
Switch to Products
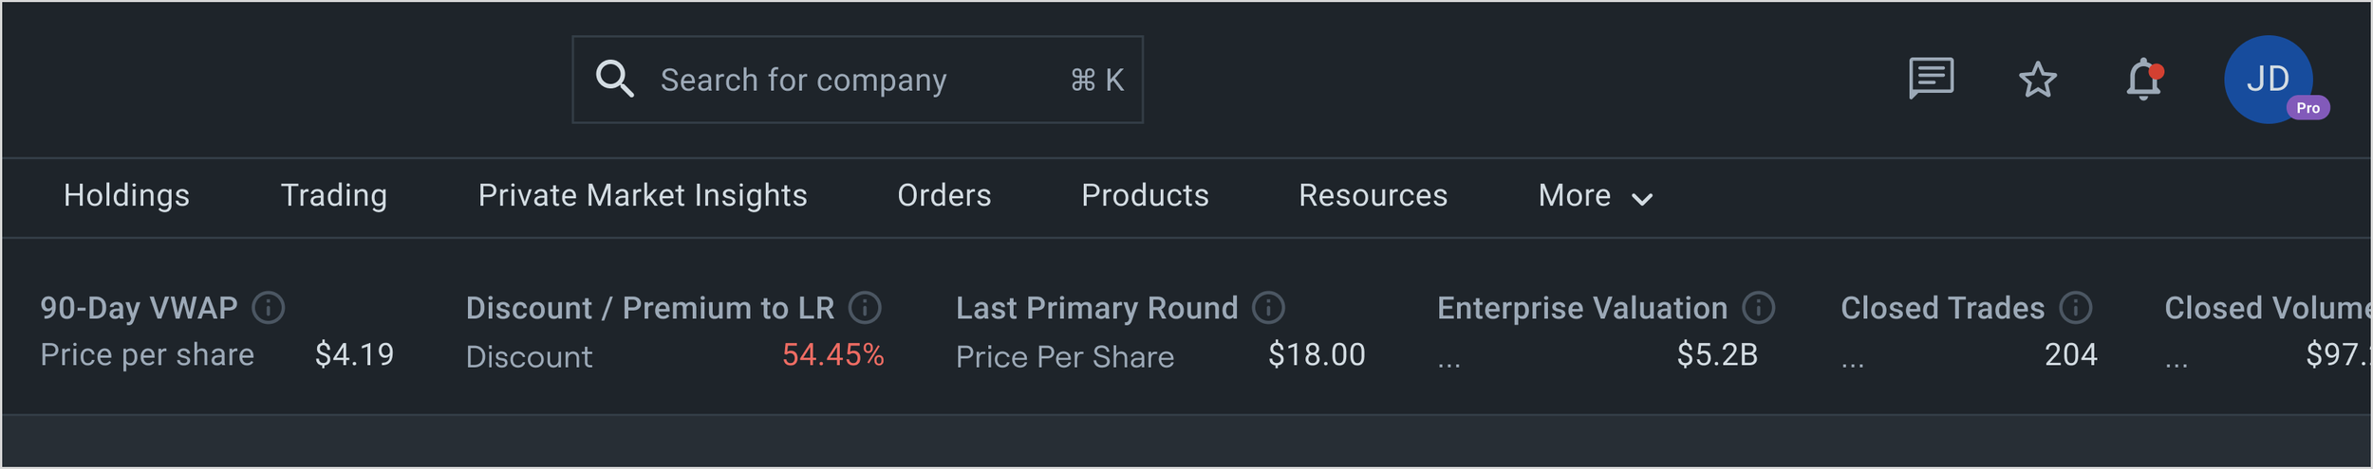pyautogui.click(x=1145, y=195)
